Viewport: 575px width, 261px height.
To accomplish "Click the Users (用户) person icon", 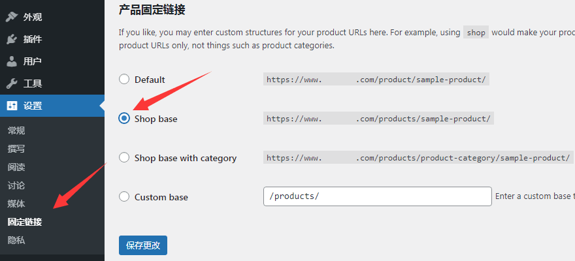I will click(x=12, y=61).
